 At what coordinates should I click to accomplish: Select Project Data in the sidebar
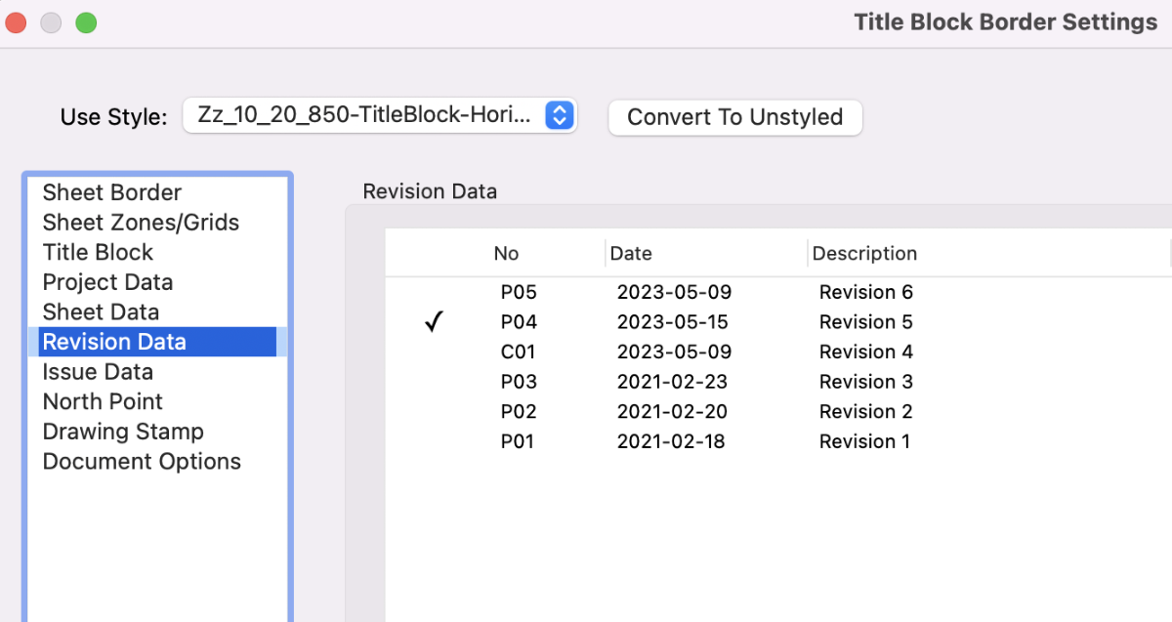click(107, 281)
